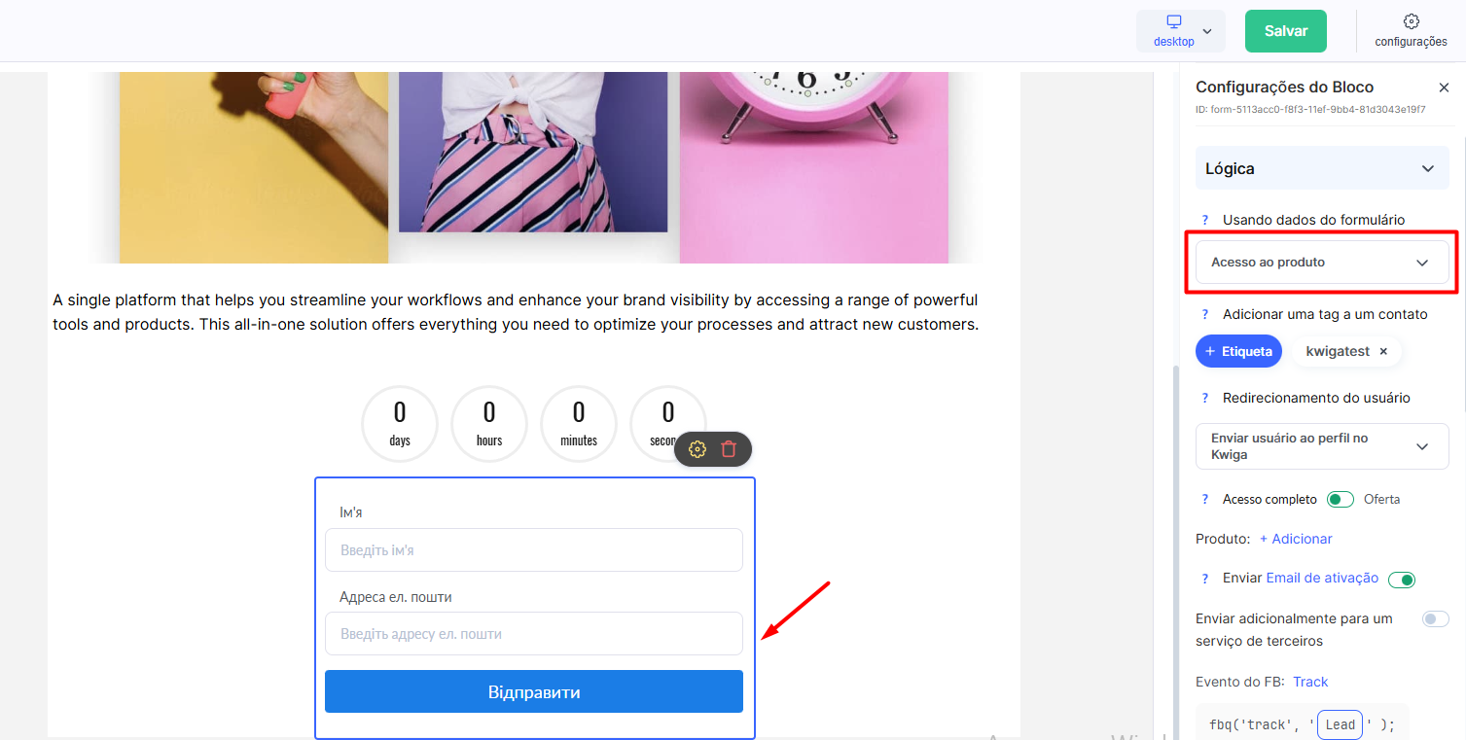The width and height of the screenshot is (1466, 740).
Task: Delete the form block with trash icon
Action: click(729, 449)
